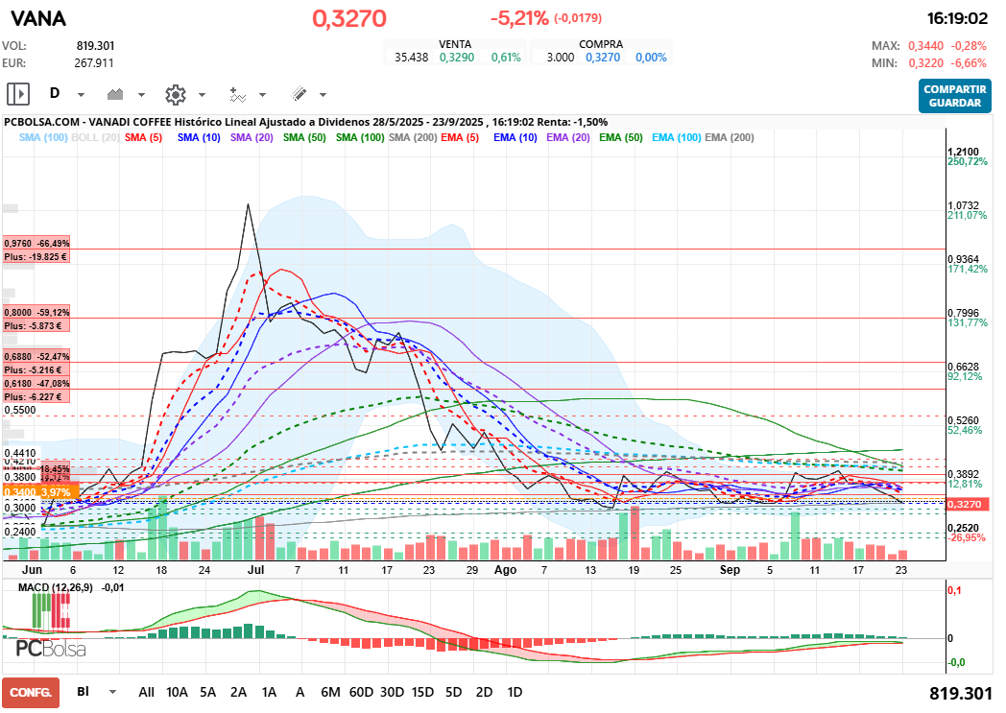
Task: Open the chart type area icon
Action: pyautogui.click(x=116, y=94)
